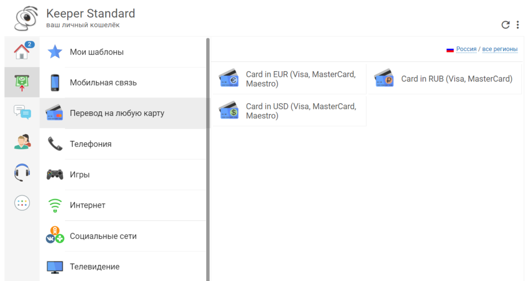
Task: Click the refresh icon at top right
Action: [x=505, y=25]
